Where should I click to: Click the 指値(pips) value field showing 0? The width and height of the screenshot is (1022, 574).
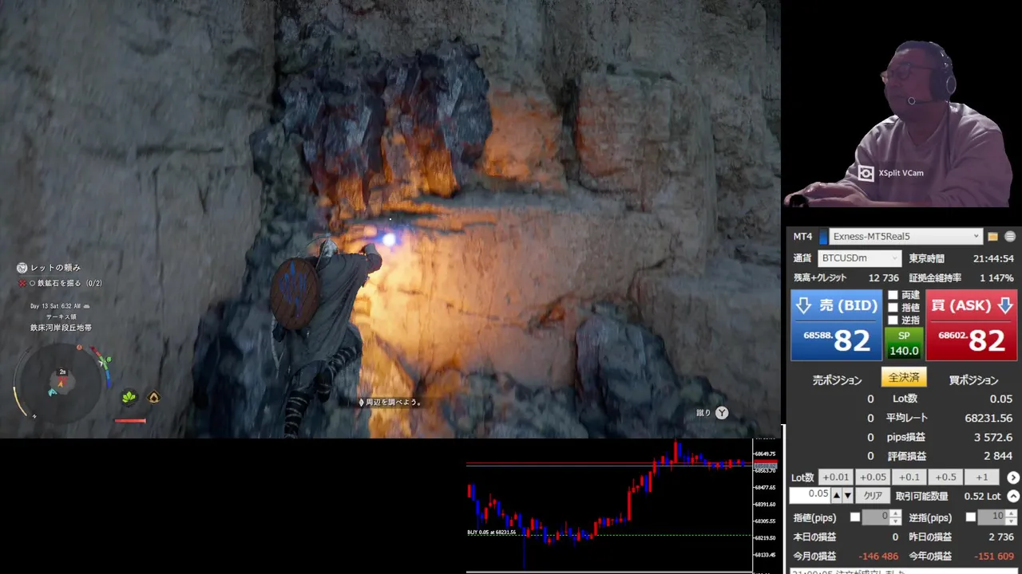pos(876,517)
